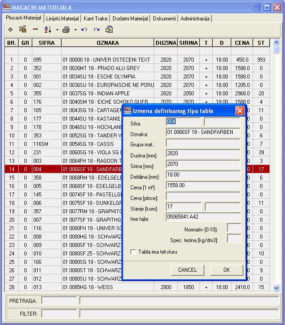
Task: Enable the 'Tabla ima teksturu' checkbox
Action: click(133, 252)
